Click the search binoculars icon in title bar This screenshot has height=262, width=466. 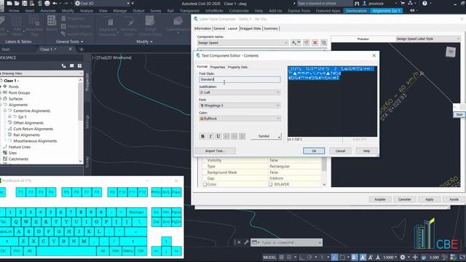(x=357, y=3)
